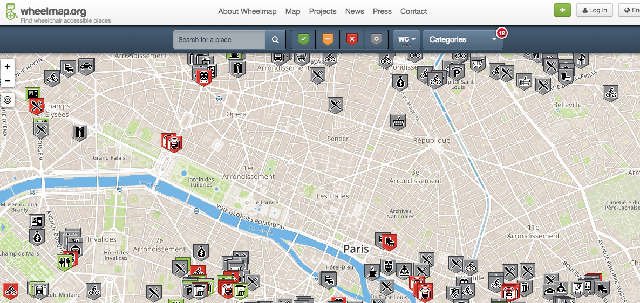
Task: Click the gray bicycle marker right of École Militaire
Action: 94,291
